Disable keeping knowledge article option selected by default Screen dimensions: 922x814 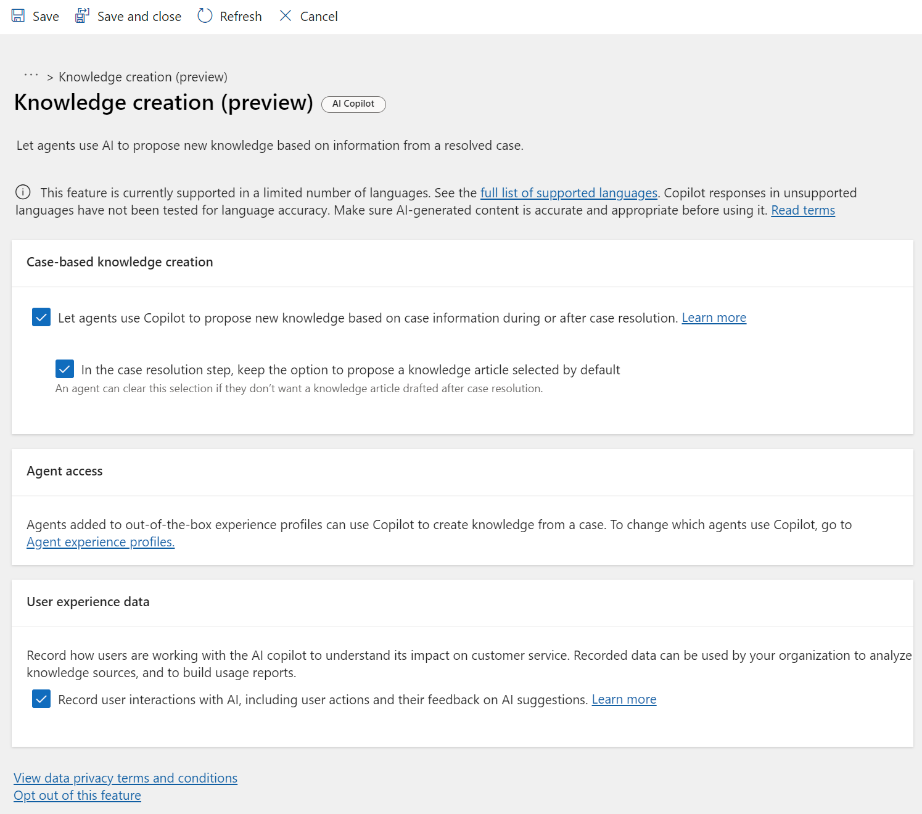click(65, 369)
